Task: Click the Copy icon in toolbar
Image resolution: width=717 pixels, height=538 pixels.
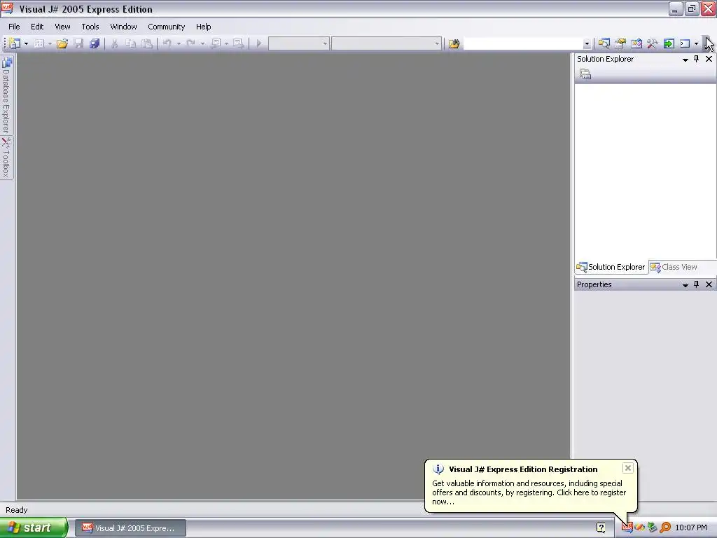Action: 131,43
